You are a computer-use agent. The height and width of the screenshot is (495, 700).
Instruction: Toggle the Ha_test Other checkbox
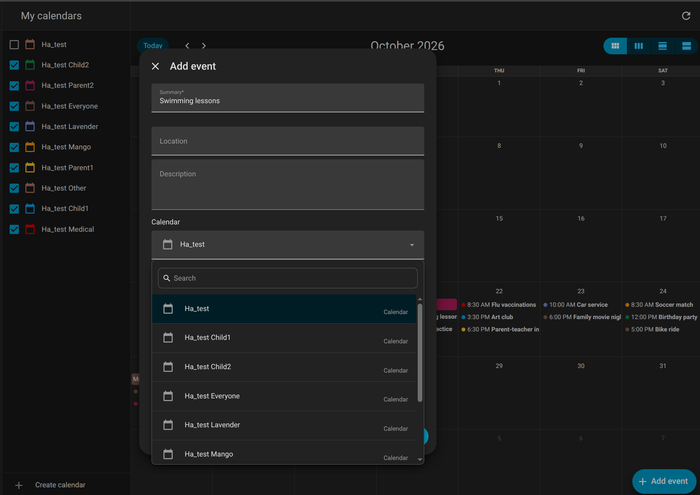pyautogui.click(x=14, y=188)
